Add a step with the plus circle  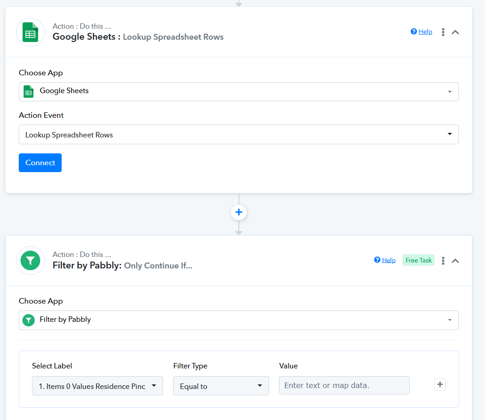239,212
